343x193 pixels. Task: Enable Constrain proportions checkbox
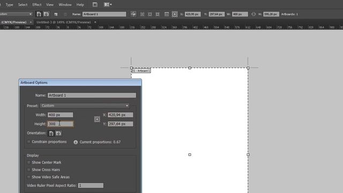28,142
